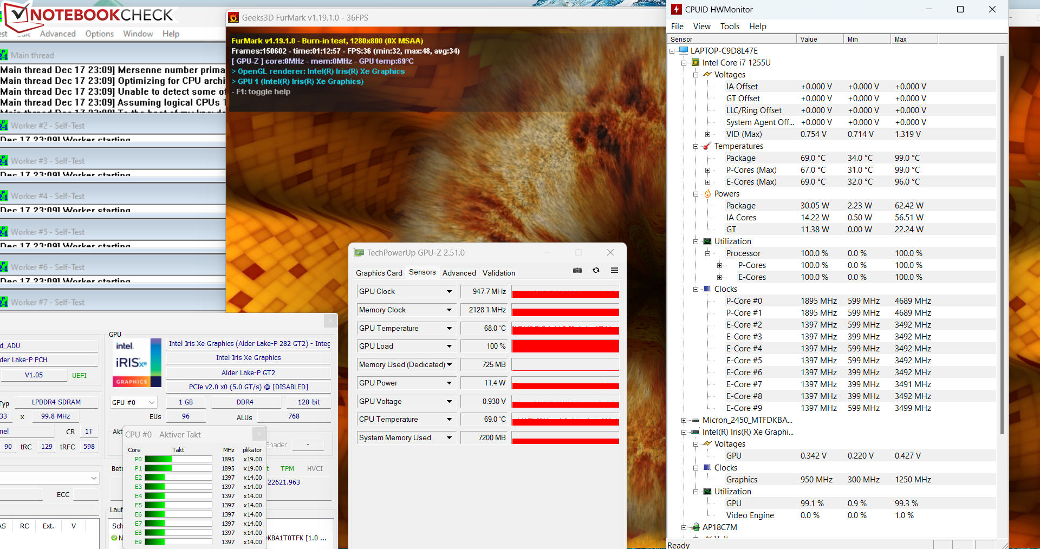
Task: Click the P0 core clock green bar
Action: 178,459
